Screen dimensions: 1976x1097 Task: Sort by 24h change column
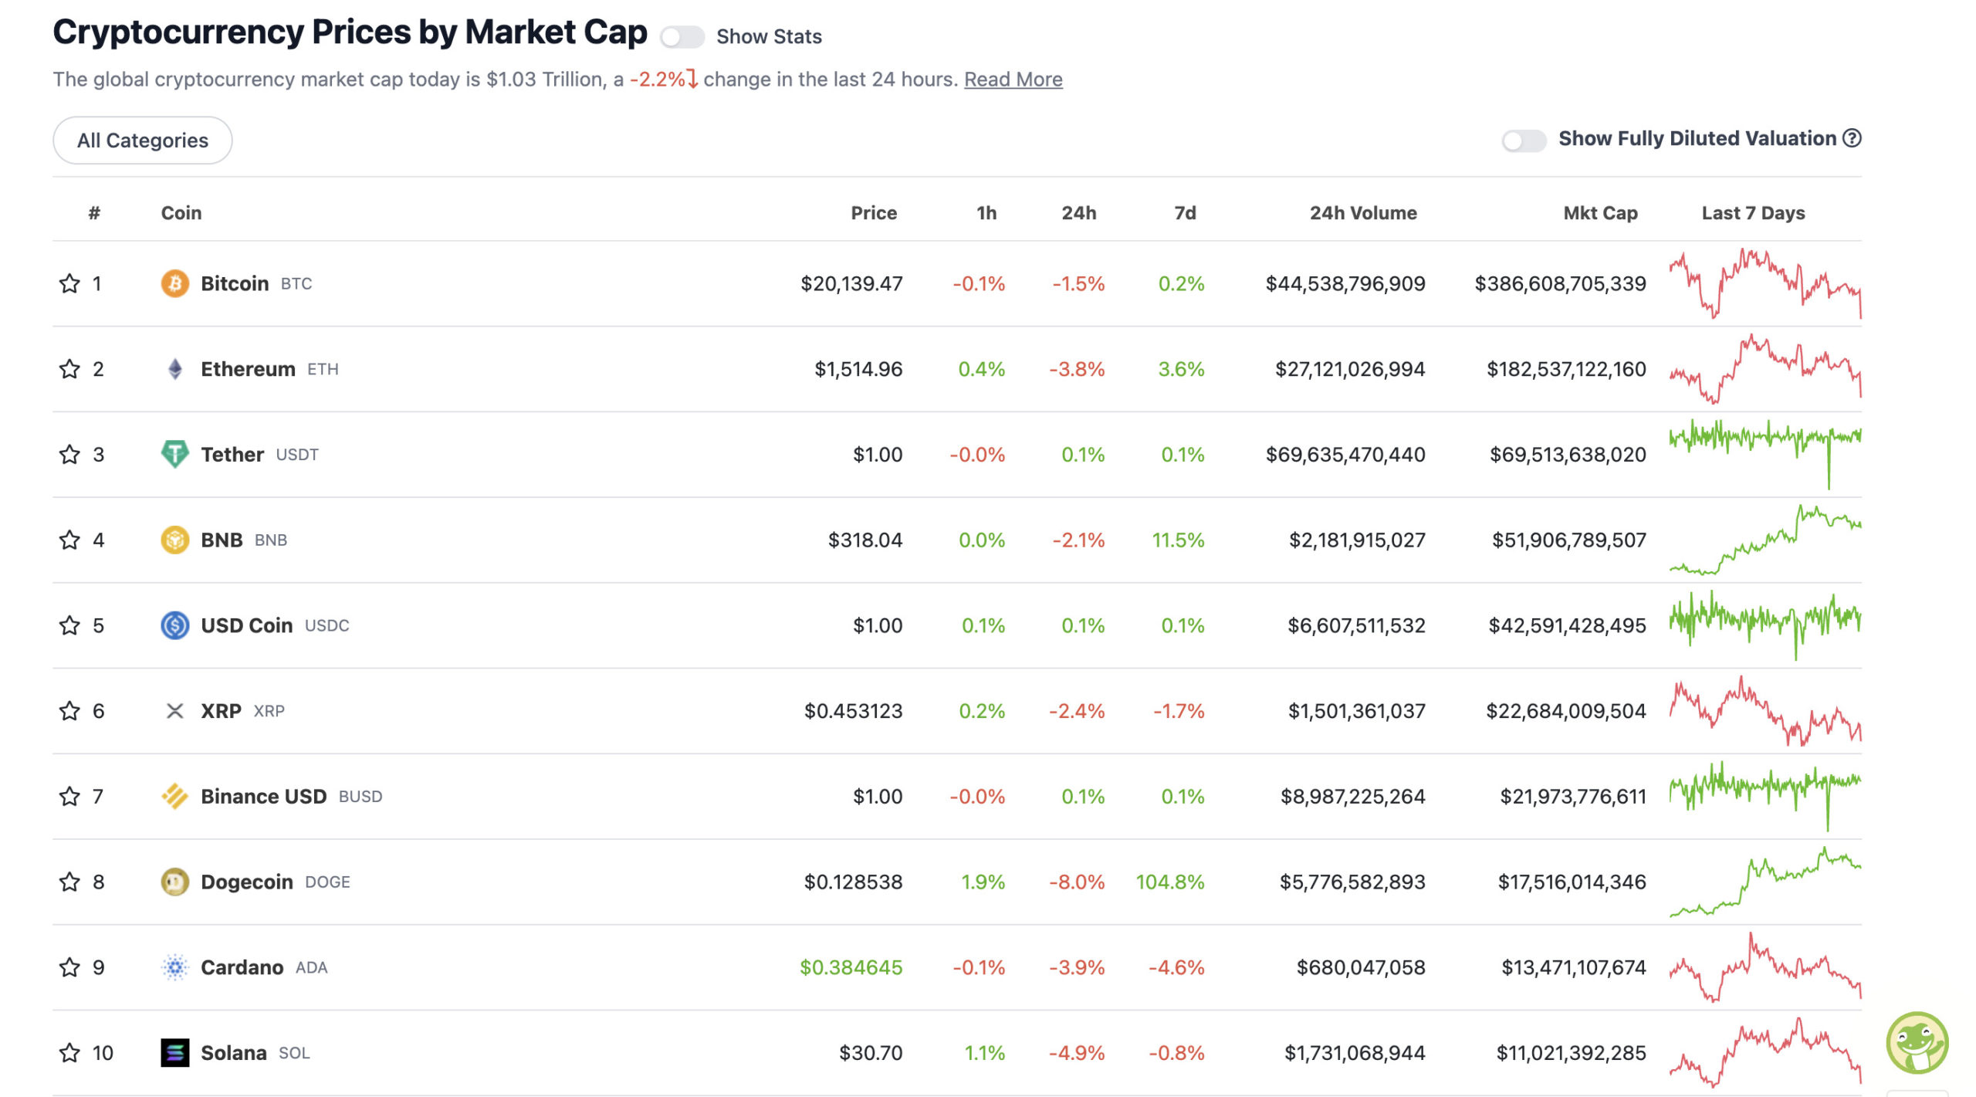1079,213
